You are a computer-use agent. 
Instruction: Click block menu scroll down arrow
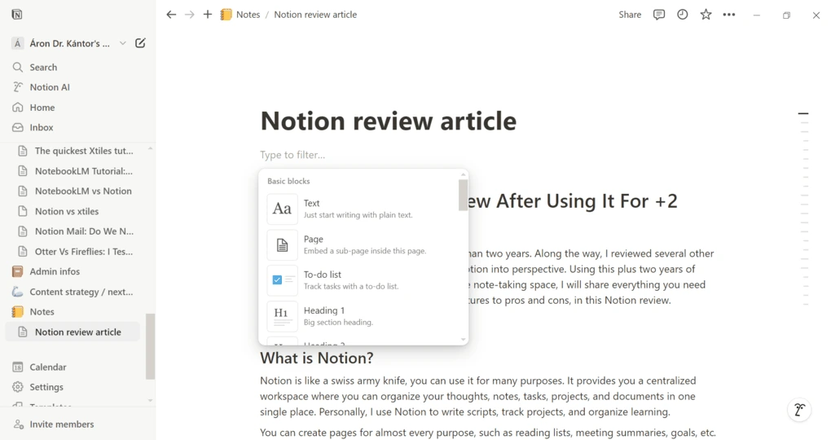[464, 339]
